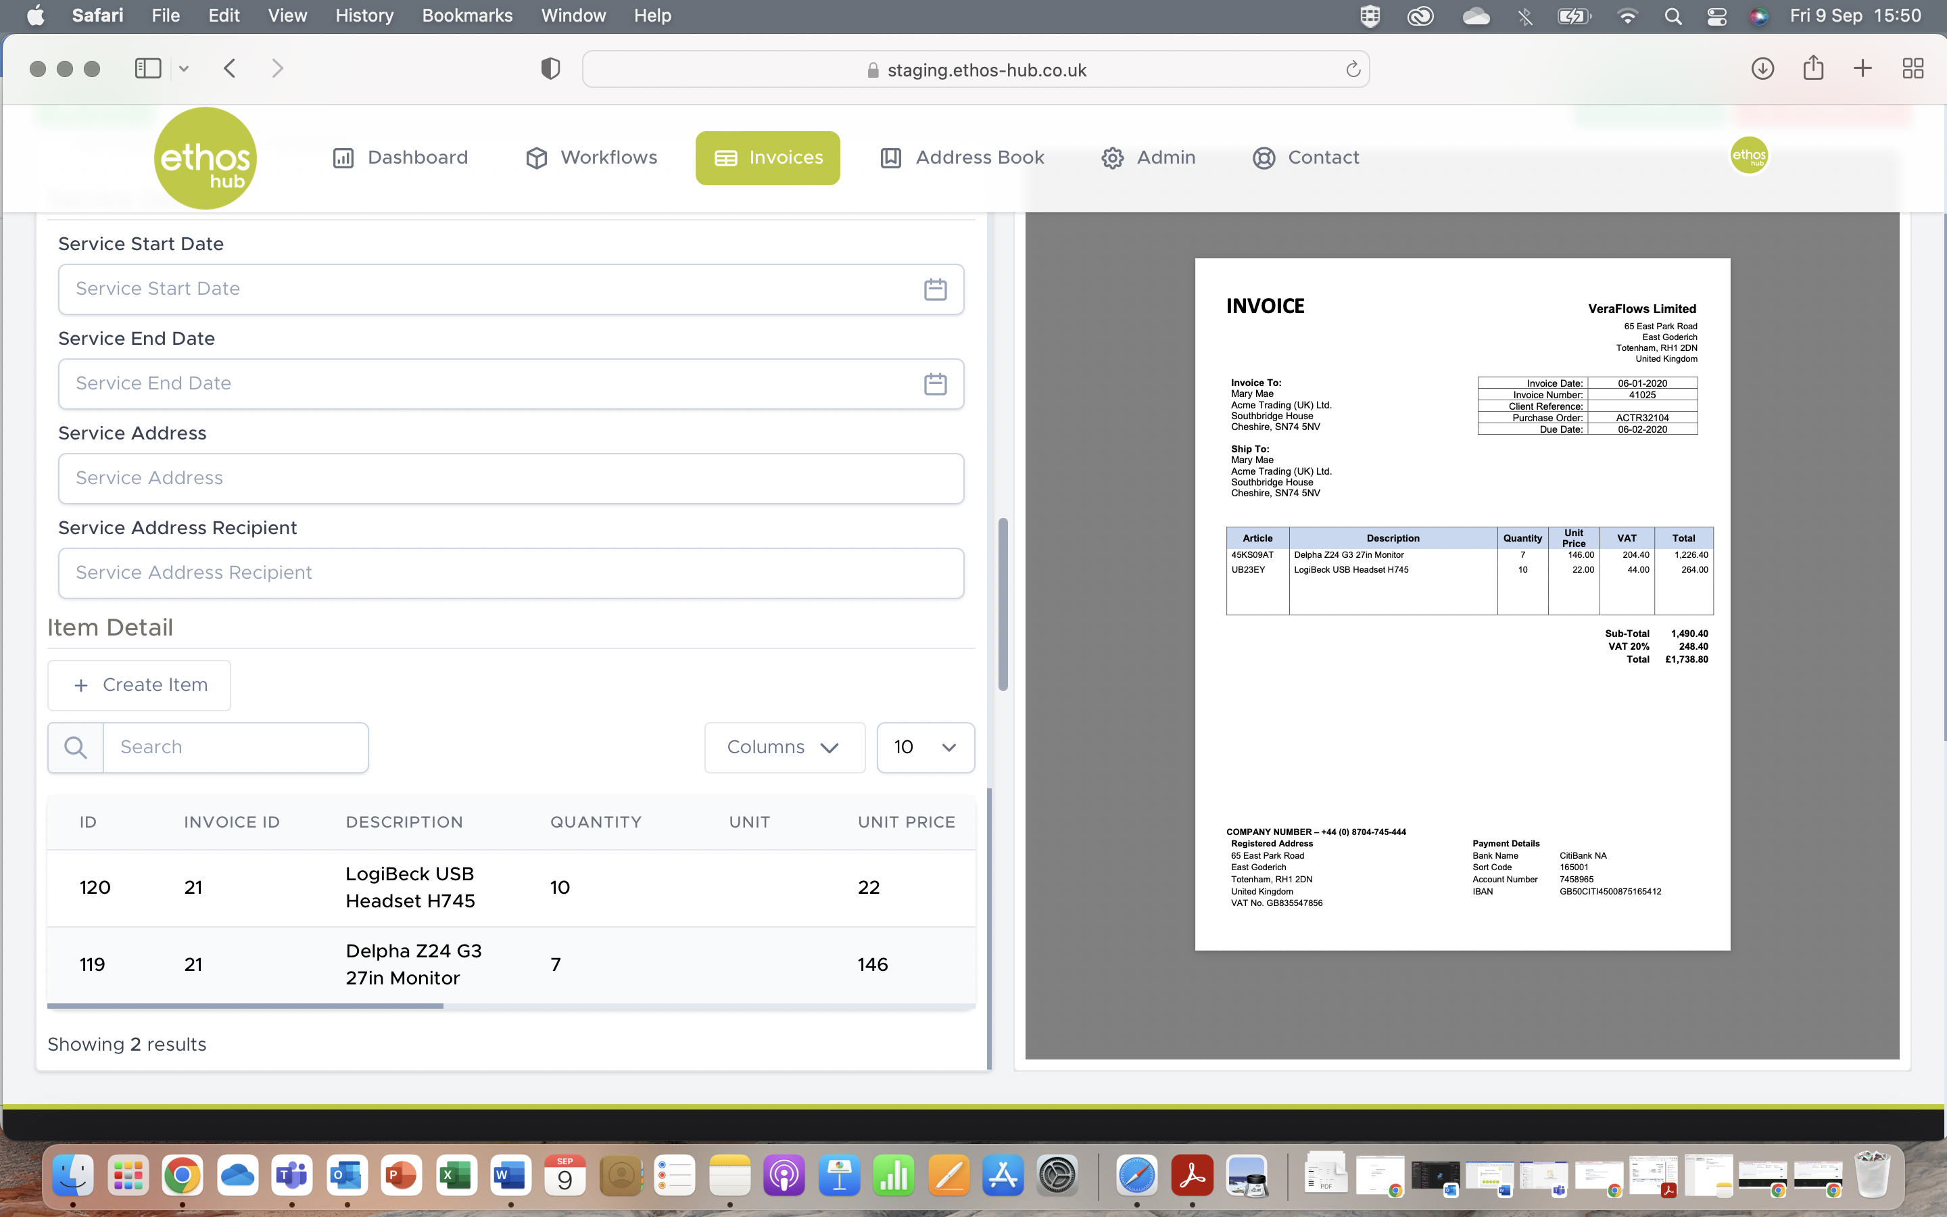Open the Safari tab overview dropdown arrow
This screenshot has width=1947, height=1217.
pos(183,68)
